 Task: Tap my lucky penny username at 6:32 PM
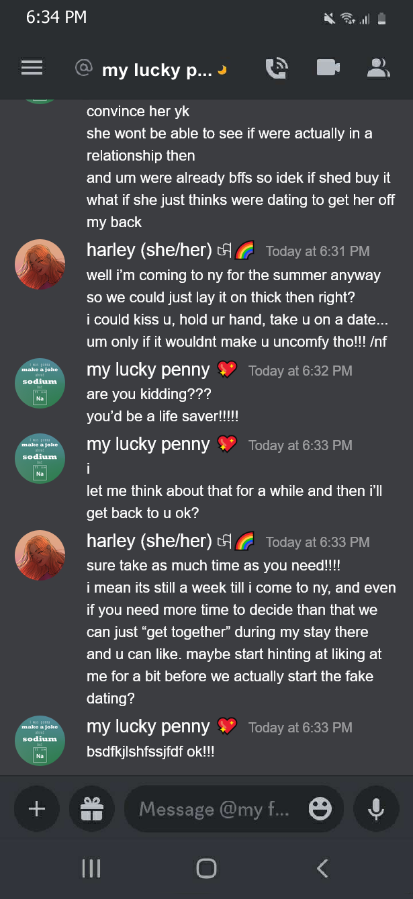[x=148, y=370]
